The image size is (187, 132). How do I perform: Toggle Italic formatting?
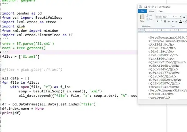[x=161, y=22]
